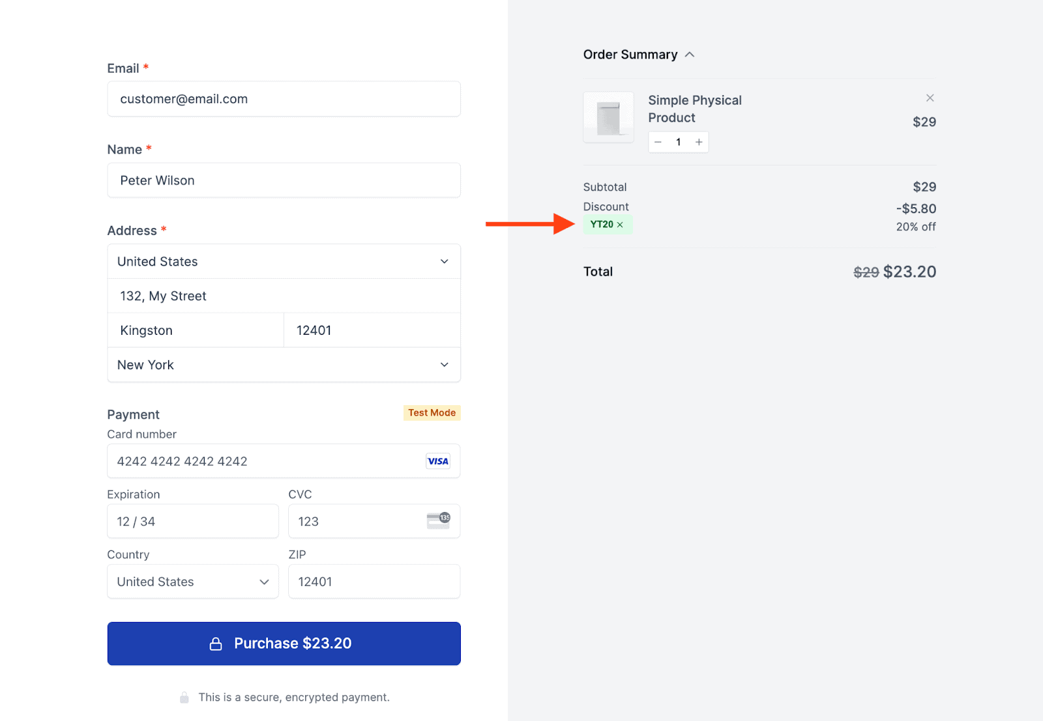Click the payment ZIP field
Screen dimensions: 1043x721
[374, 582]
